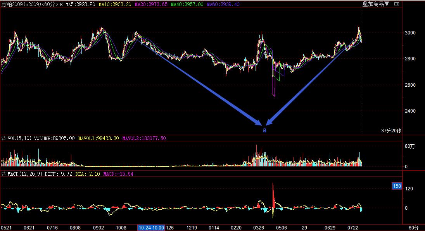Click the 0621 date on time axis
Screen dimensions: 425x231
[29, 228]
